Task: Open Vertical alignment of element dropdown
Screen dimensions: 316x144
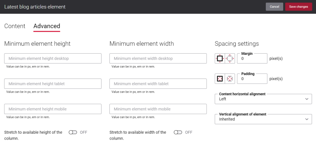Action: point(263,119)
